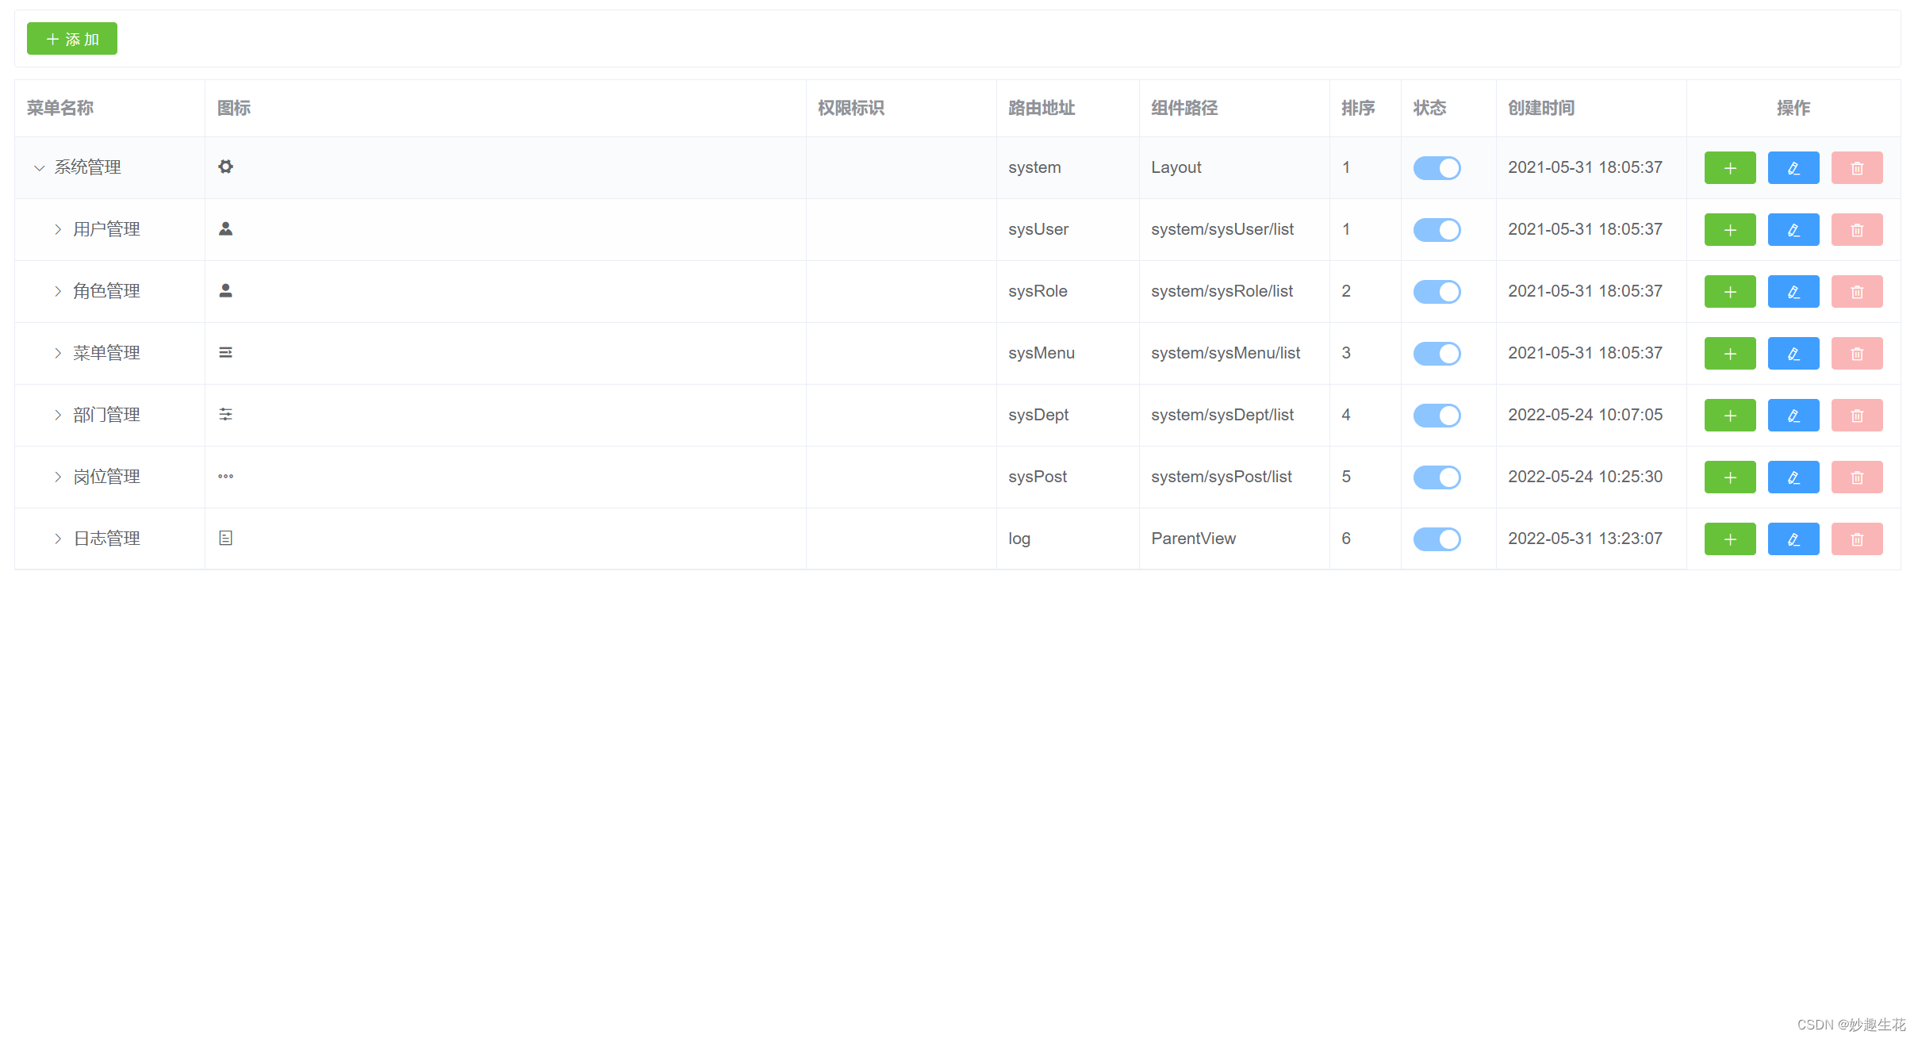Edit the 系统管理 row with pencil icon
The width and height of the screenshot is (1918, 1039).
coord(1793,168)
